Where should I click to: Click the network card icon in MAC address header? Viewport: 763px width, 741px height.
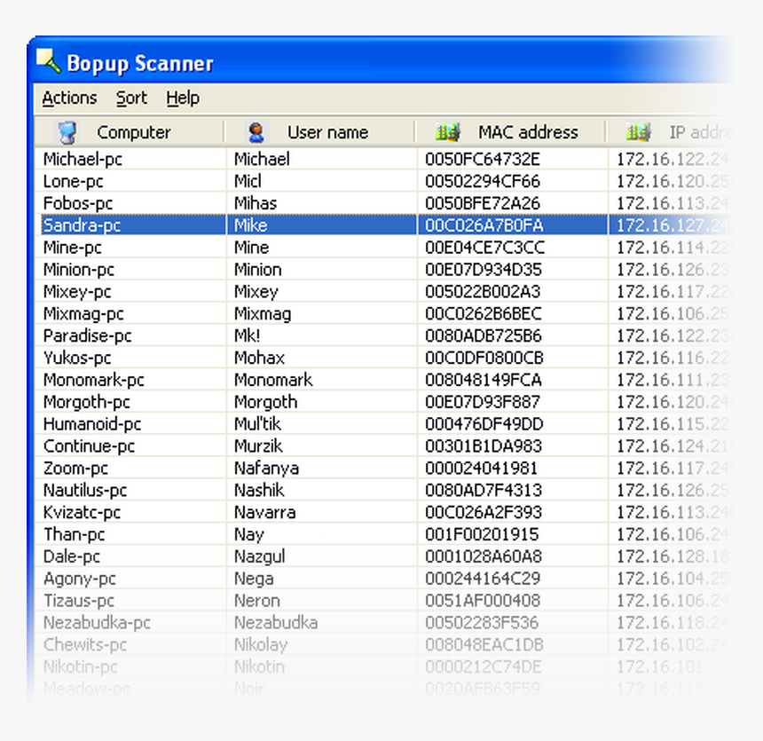(x=447, y=132)
